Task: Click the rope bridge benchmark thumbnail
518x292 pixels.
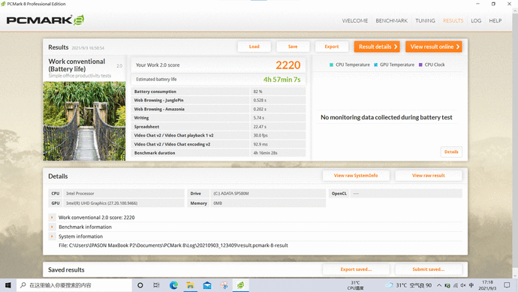Action: tap(84, 121)
